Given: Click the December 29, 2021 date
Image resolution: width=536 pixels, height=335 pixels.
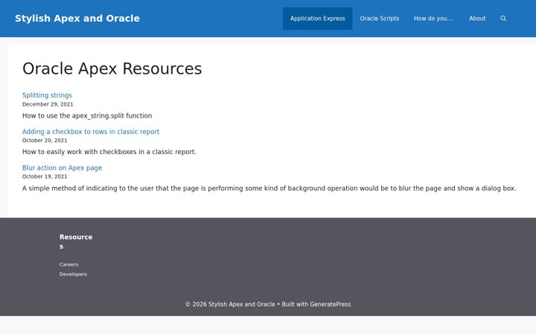Looking at the screenshot, I should 48,104.
